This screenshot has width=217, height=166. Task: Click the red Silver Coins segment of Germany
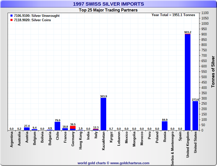click(x=73, y=127)
